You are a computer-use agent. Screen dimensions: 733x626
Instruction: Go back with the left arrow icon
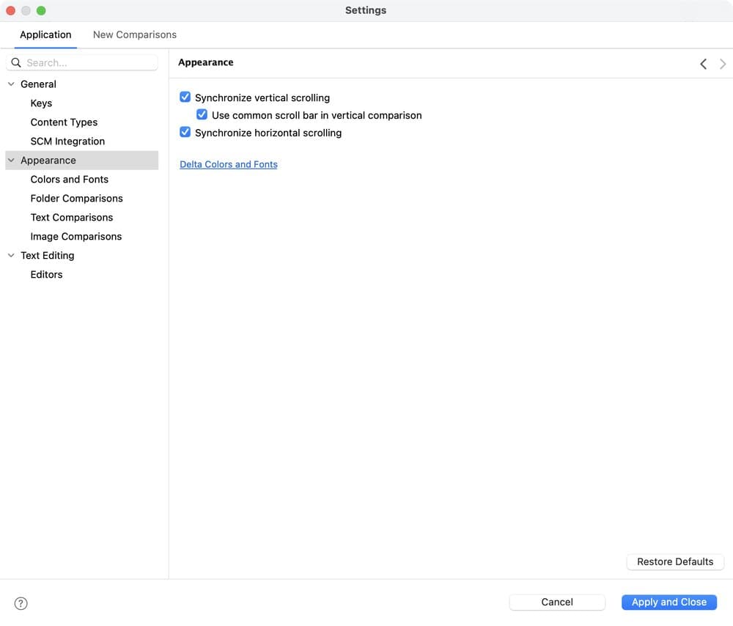point(703,64)
